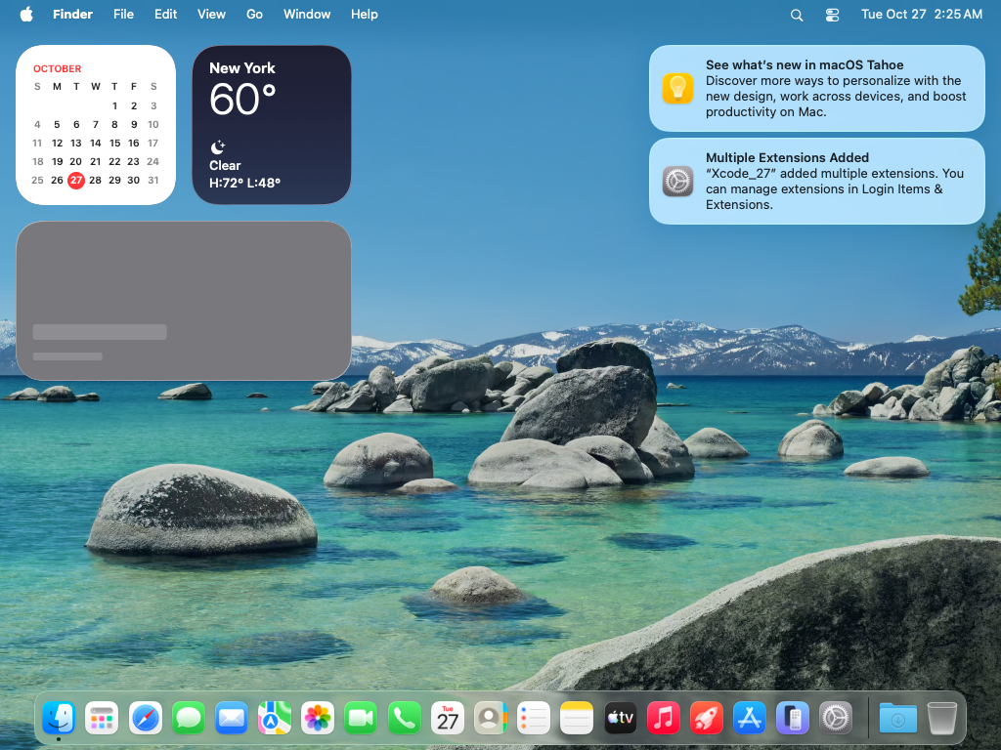Image resolution: width=1001 pixels, height=750 pixels.
Task: Click the red rocket app icon in Dock
Action: click(x=706, y=718)
